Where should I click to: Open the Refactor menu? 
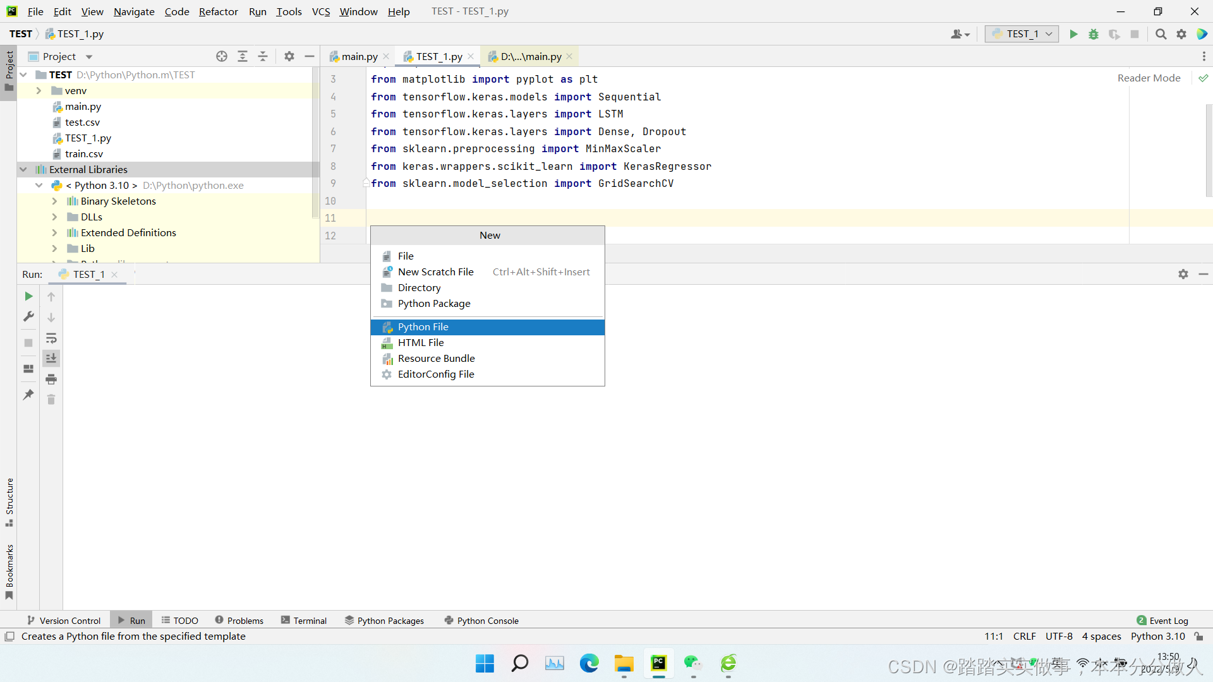pyautogui.click(x=218, y=11)
